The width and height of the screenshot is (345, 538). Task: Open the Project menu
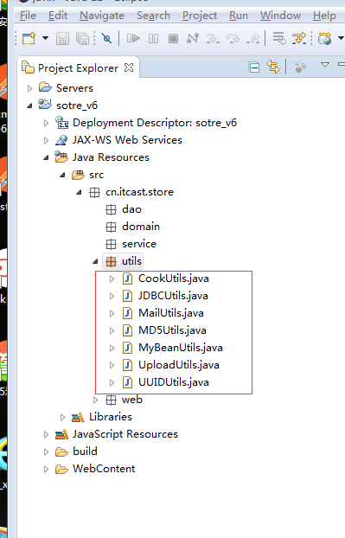[x=200, y=16]
